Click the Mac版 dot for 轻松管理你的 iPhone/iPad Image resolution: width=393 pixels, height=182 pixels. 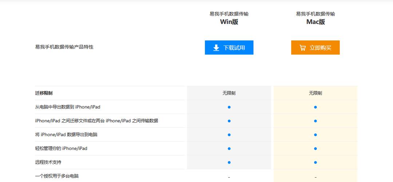click(x=315, y=149)
